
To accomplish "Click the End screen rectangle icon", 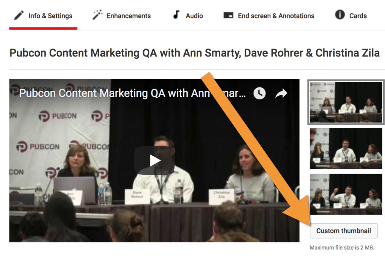I will (x=228, y=15).
